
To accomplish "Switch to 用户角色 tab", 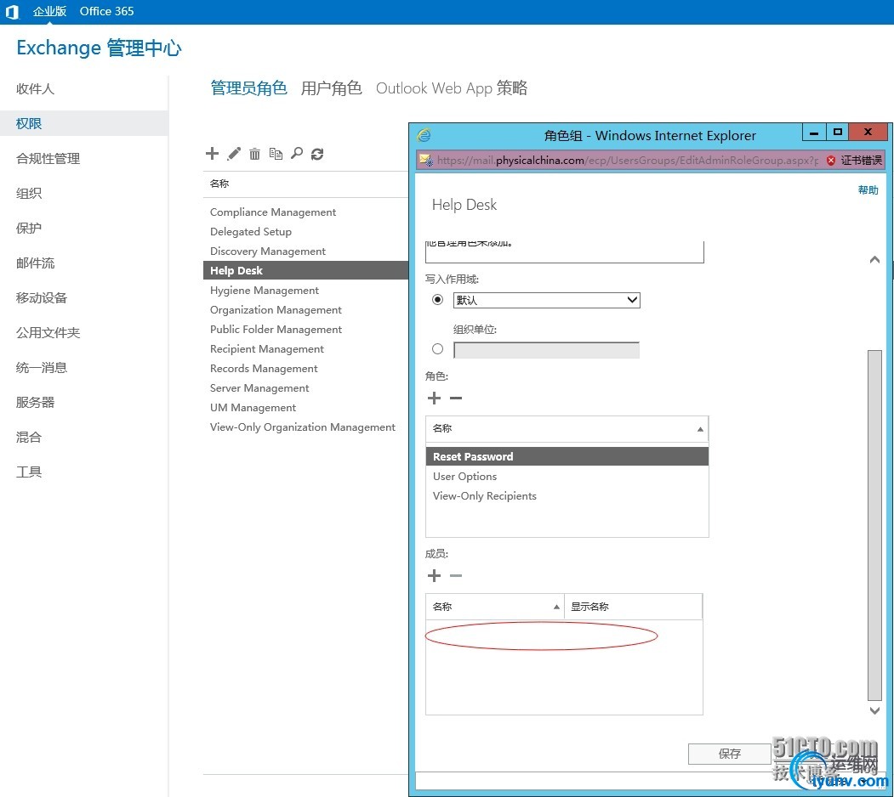I will coord(331,88).
